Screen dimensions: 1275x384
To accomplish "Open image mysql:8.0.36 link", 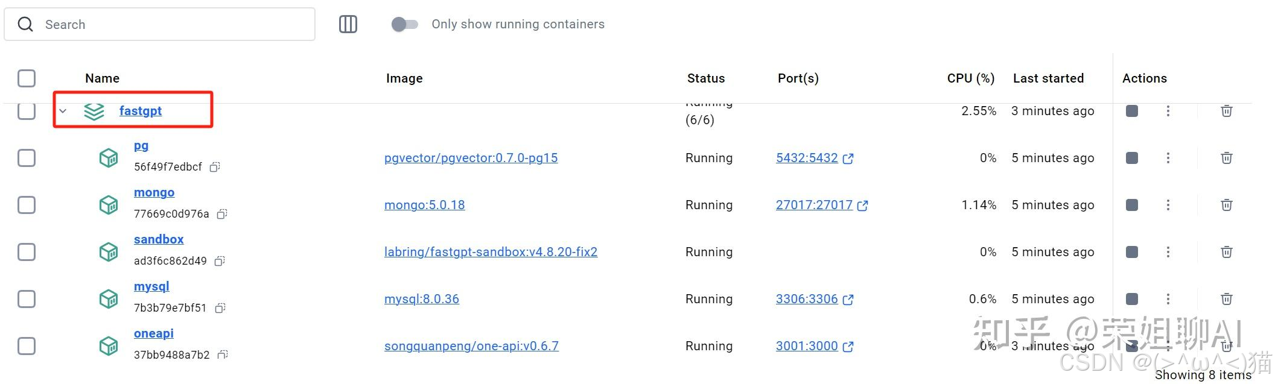I will click(x=422, y=299).
